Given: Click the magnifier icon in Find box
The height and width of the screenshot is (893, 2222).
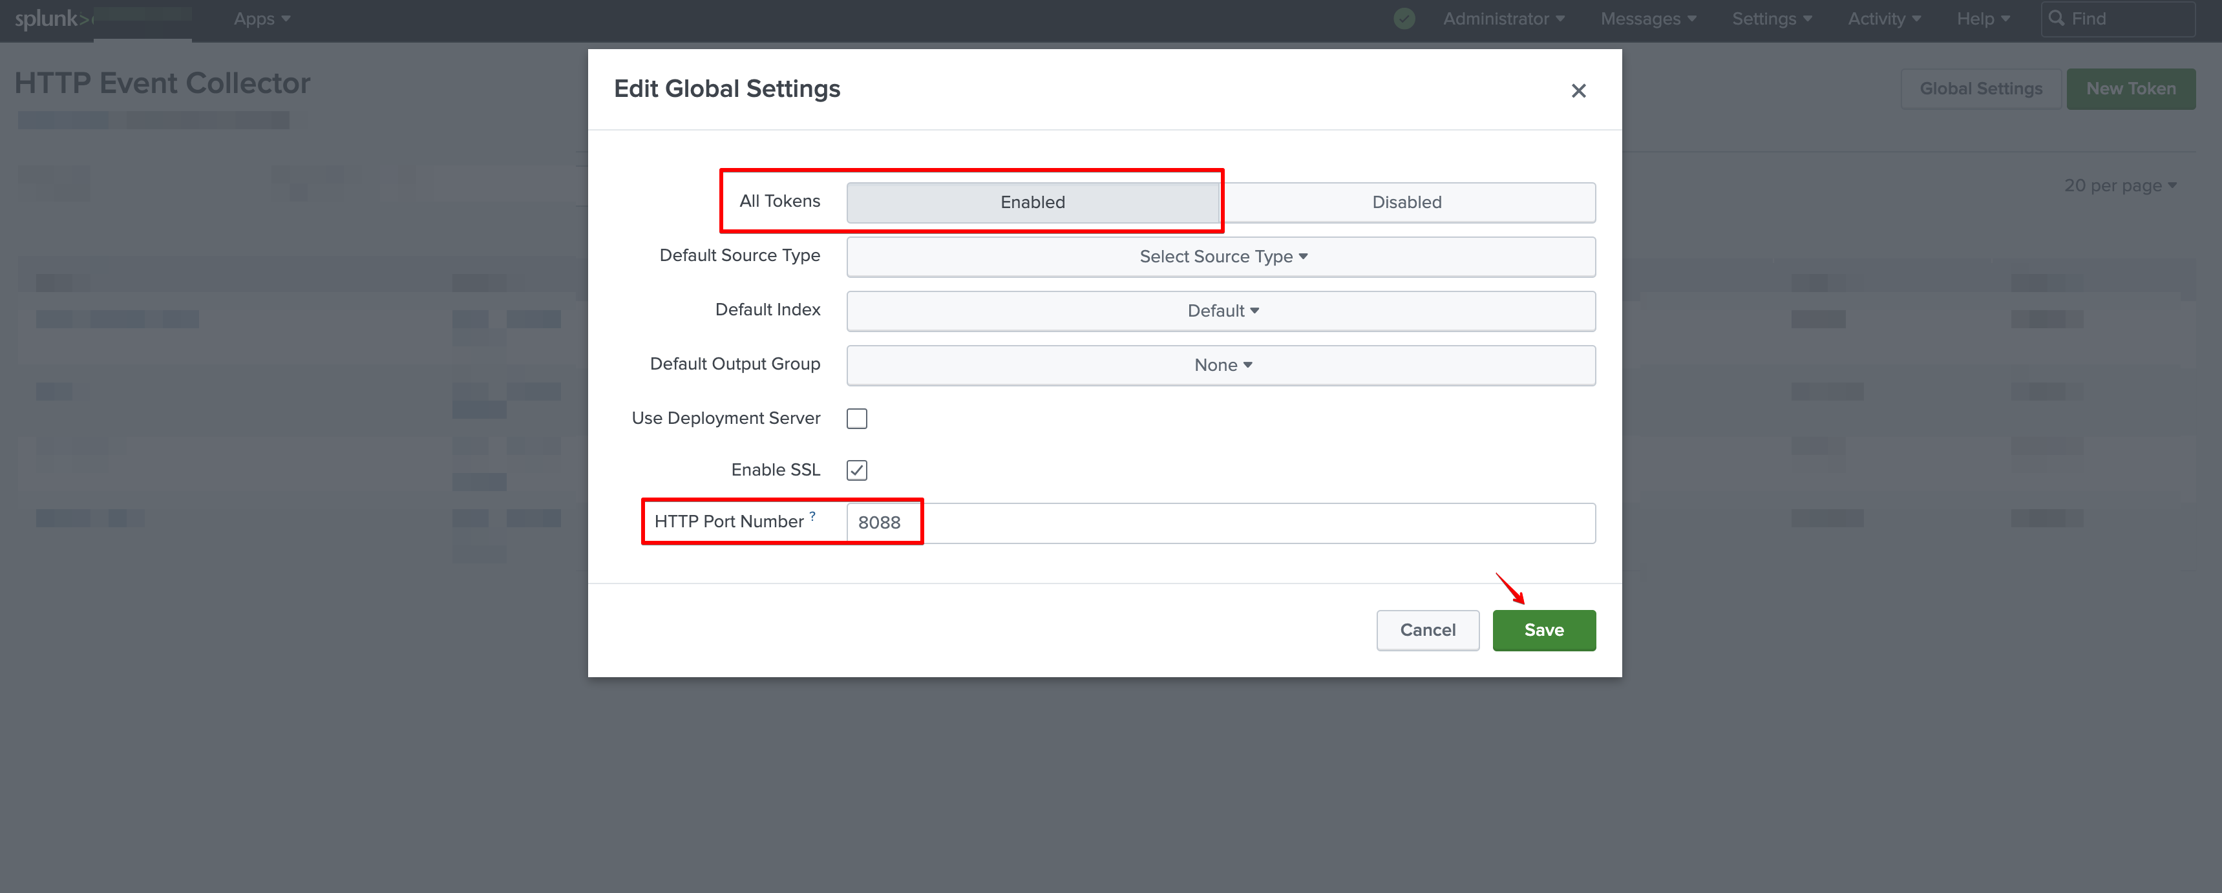Looking at the screenshot, I should (x=2057, y=18).
